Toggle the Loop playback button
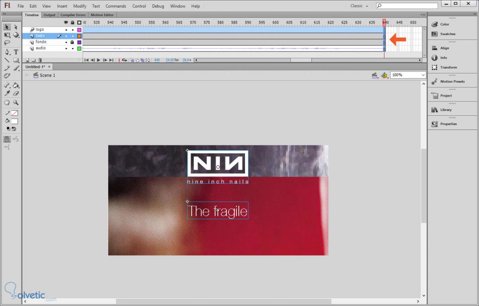 [125, 60]
